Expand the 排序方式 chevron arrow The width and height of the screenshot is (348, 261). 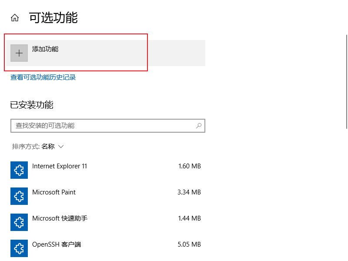(61, 147)
